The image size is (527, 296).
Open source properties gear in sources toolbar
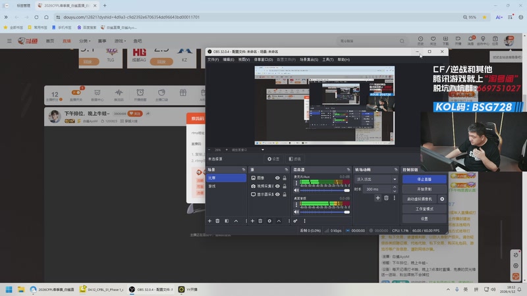(269, 221)
